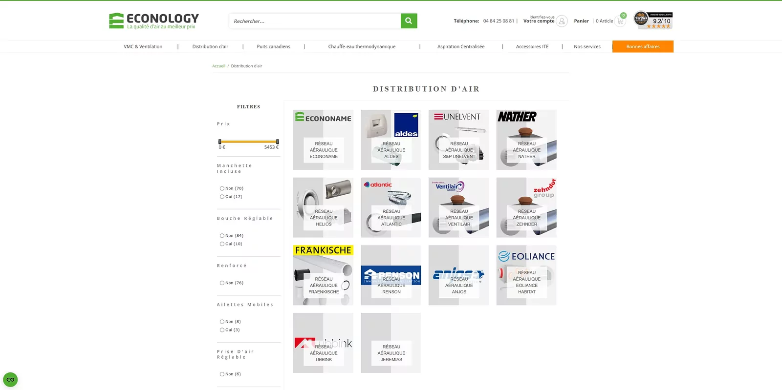The width and height of the screenshot is (782, 390).
Task: Open Réseau Aéraulique Ventilair category
Action: [x=458, y=207]
